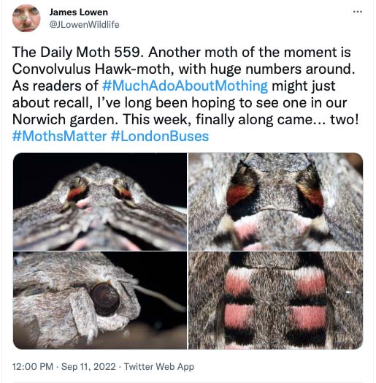Screen dimensions: 376x383
Task: View the top-left moth head-on photo
Action: (x=100, y=202)
